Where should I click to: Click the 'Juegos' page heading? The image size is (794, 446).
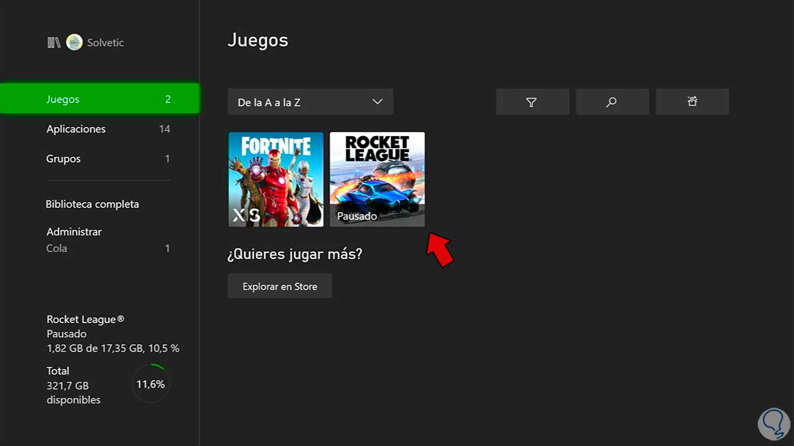pyautogui.click(x=258, y=40)
